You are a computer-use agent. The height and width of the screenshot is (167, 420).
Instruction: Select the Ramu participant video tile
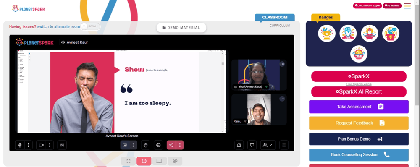[259, 110]
